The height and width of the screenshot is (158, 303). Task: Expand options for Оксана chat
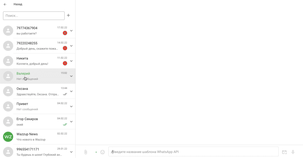pos(71,91)
